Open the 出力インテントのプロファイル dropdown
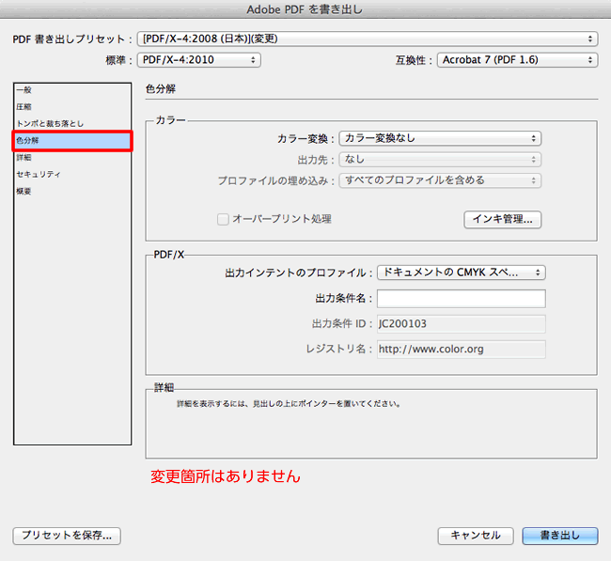Screen dimensions: 611x561 (x=461, y=273)
